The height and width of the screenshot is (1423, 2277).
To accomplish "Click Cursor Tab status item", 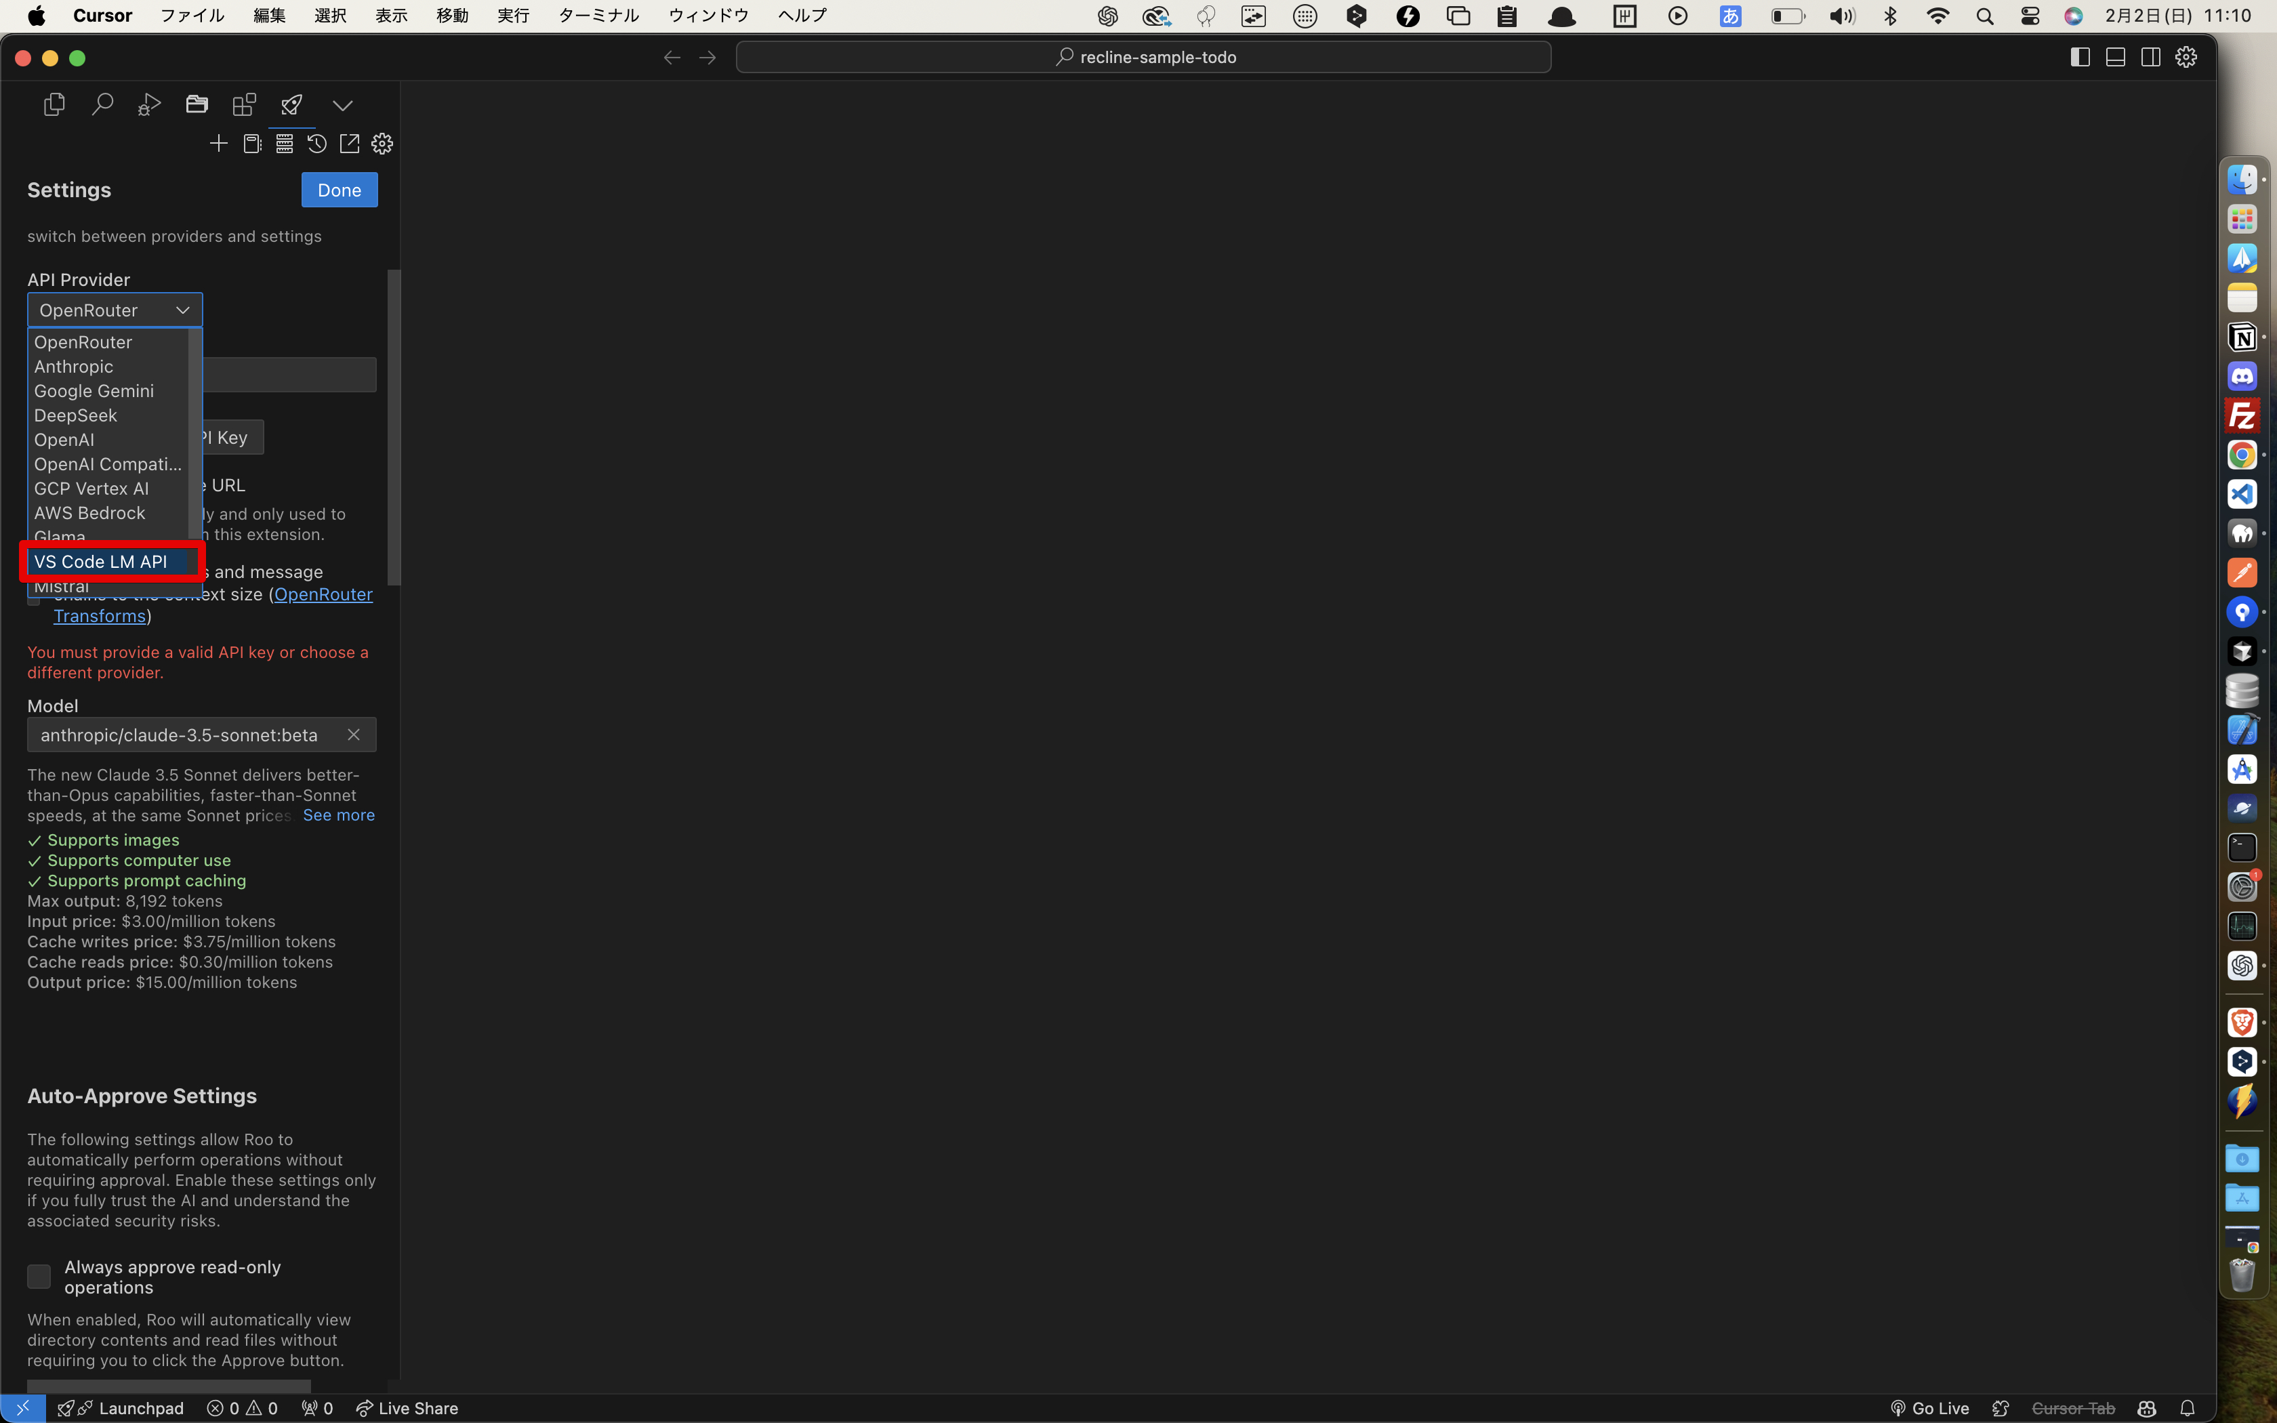I will click(2073, 1408).
